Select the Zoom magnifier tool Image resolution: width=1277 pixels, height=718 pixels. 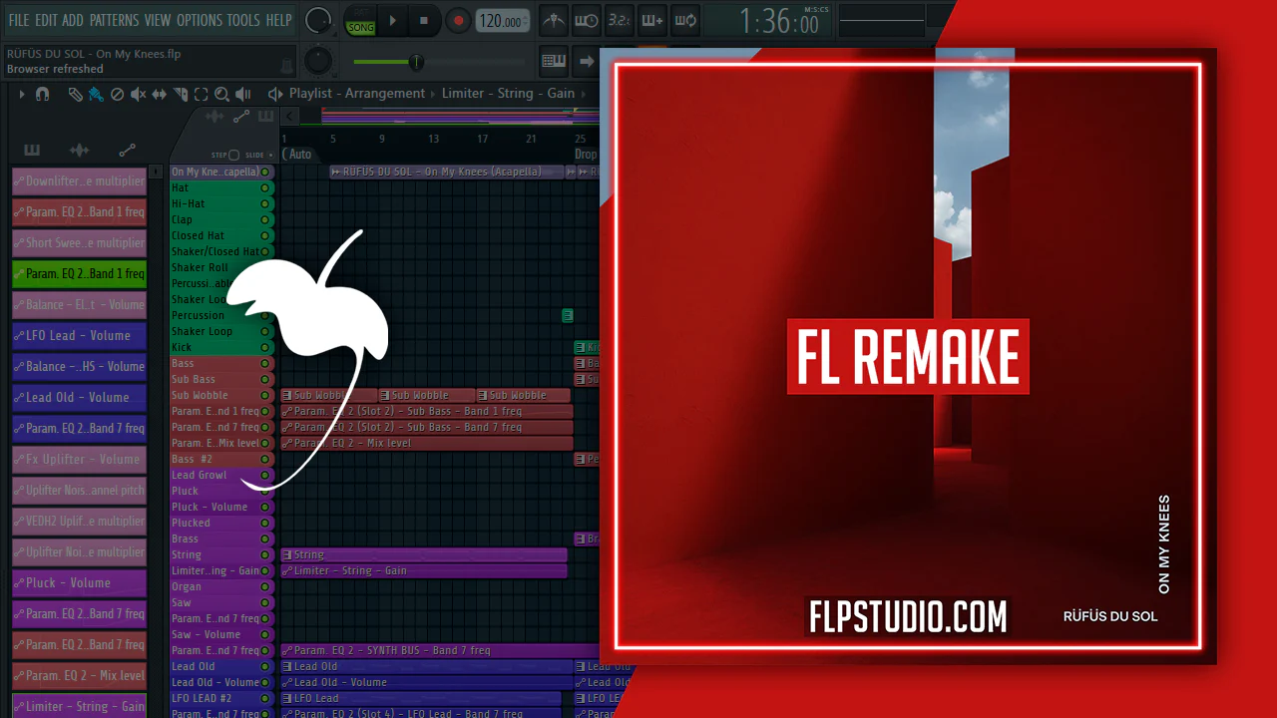pos(221,94)
